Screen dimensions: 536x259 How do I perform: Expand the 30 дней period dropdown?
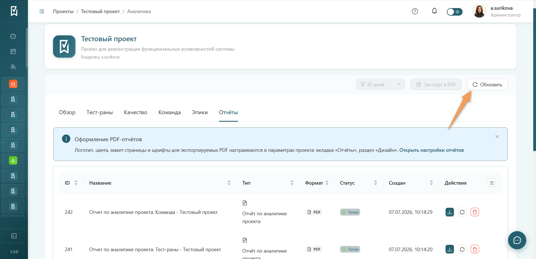tap(381, 85)
